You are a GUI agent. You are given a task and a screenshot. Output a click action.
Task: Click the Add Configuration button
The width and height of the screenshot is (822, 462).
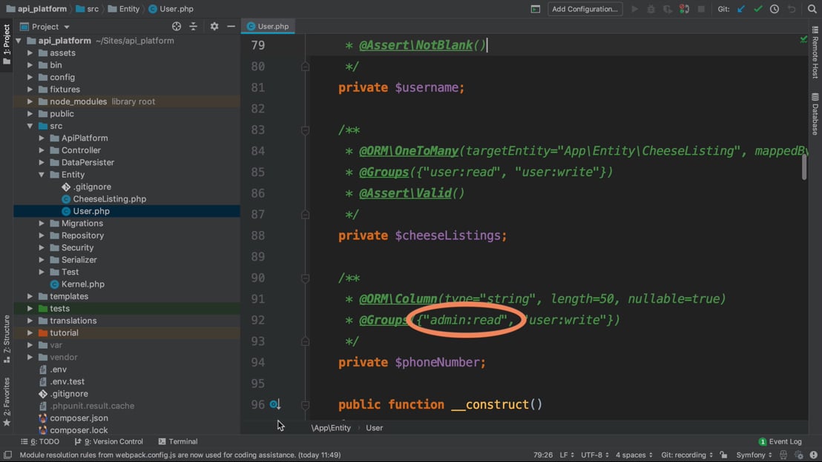click(x=585, y=9)
